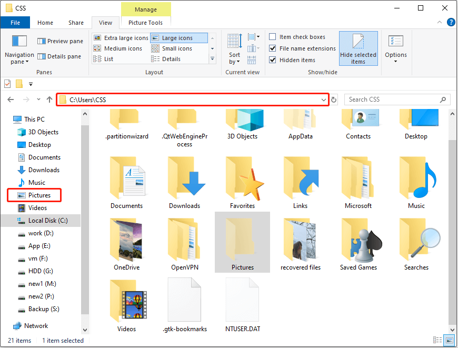Select the Details view layout
Image resolution: width=458 pixels, height=348 pixels.
pos(174,58)
